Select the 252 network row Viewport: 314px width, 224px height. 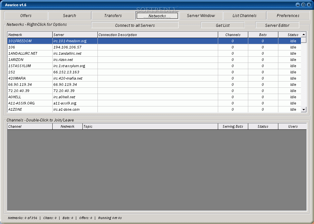click(154, 72)
